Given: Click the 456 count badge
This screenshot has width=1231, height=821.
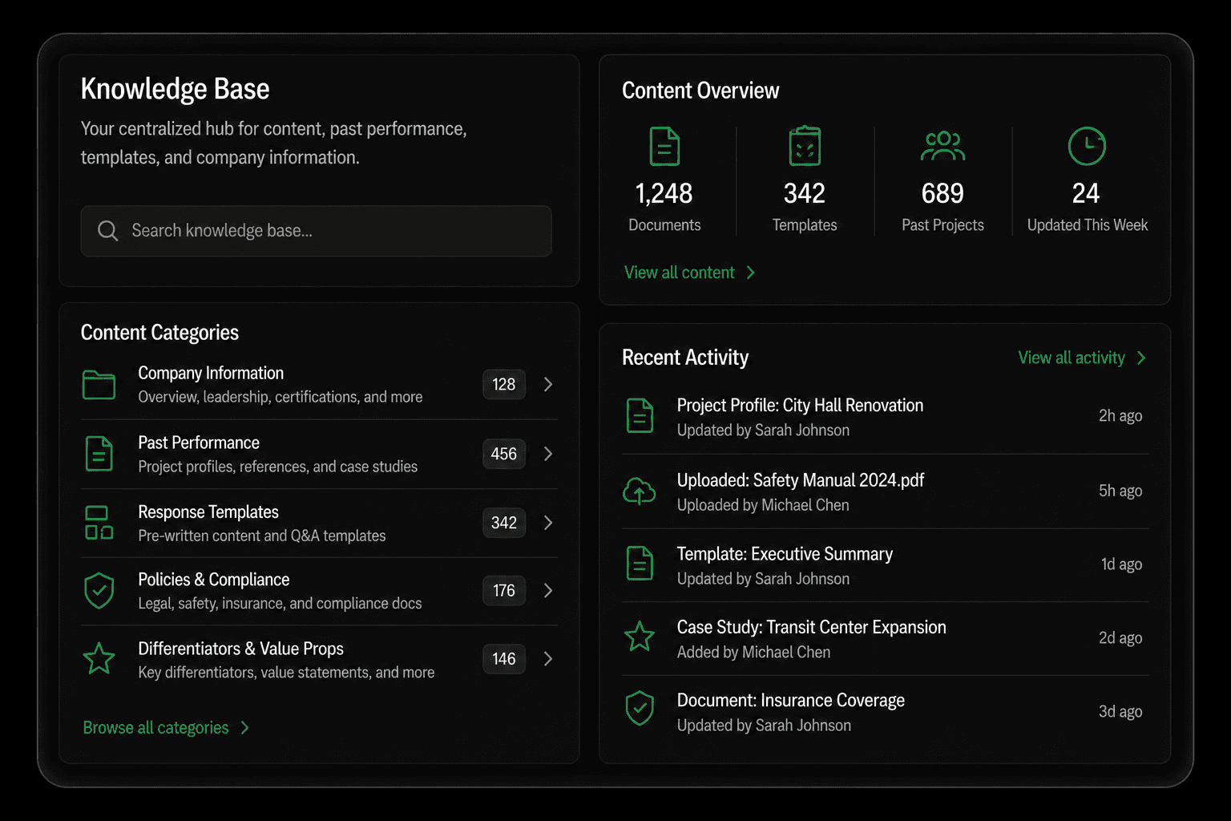Looking at the screenshot, I should [504, 454].
